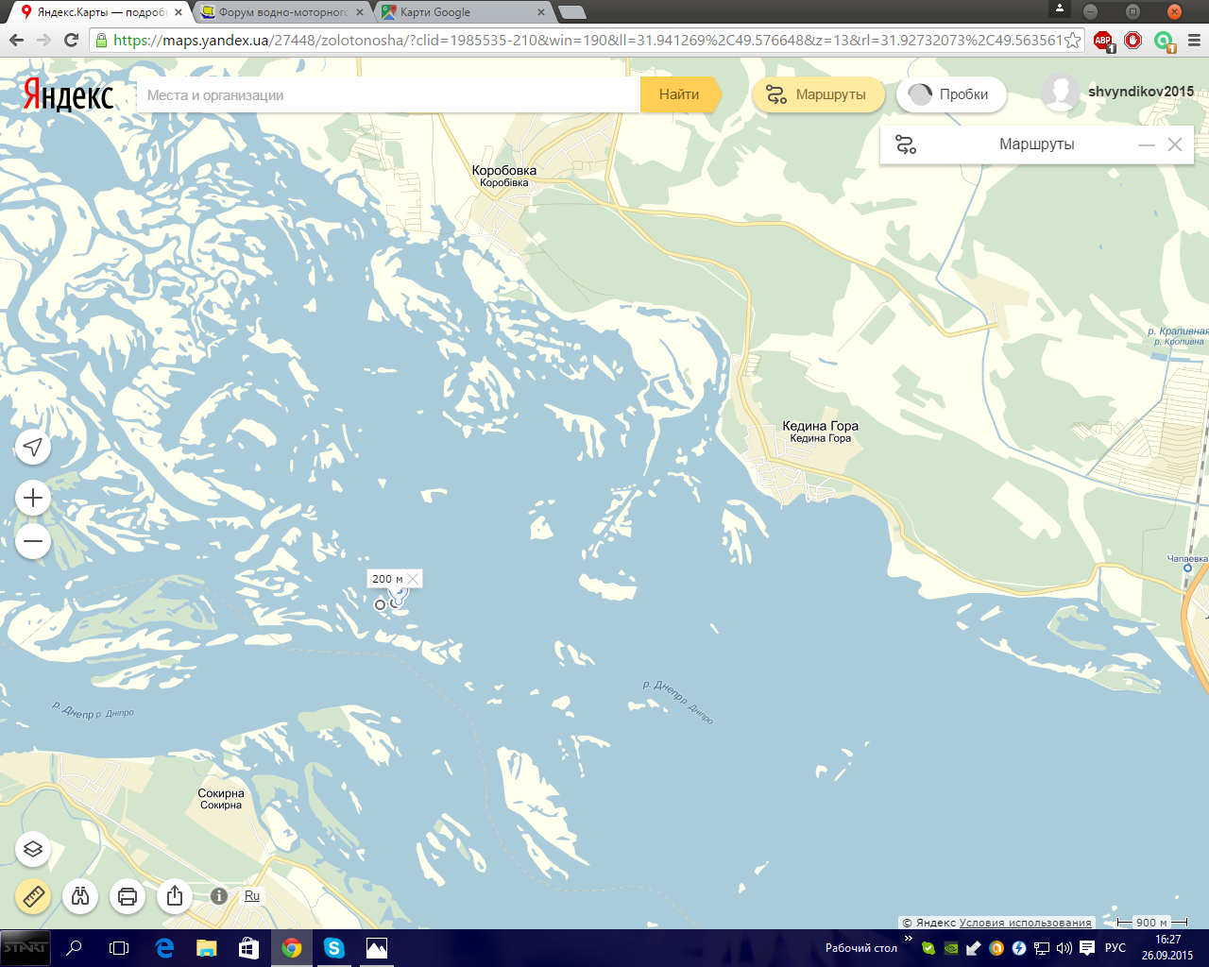Click the share map icon

click(175, 895)
